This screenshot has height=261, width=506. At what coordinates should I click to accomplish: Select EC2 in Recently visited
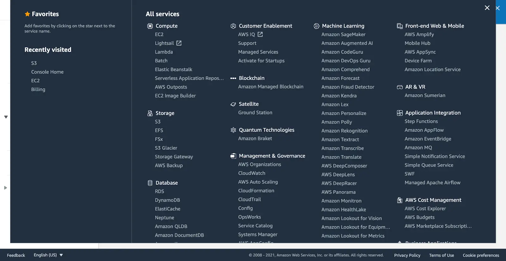tap(35, 81)
